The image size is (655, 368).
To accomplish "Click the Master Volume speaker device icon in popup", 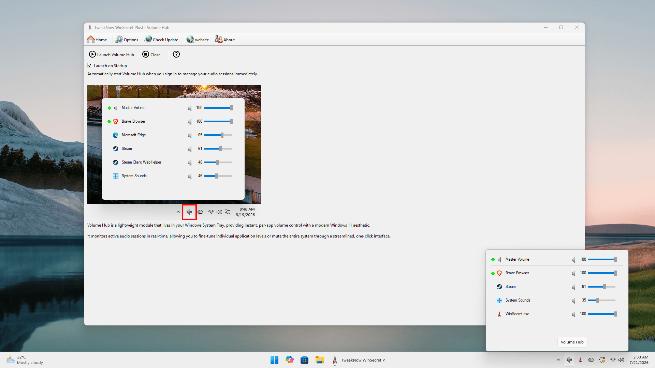I will point(499,260).
